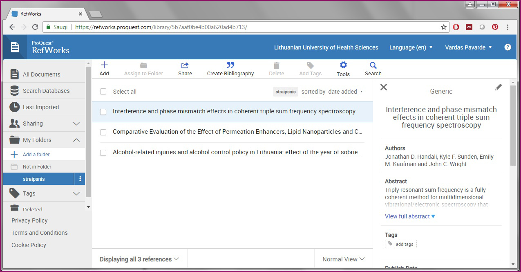
Task: Select the Alcohol-related injuries reference checkbox
Action: tap(103, 153)
